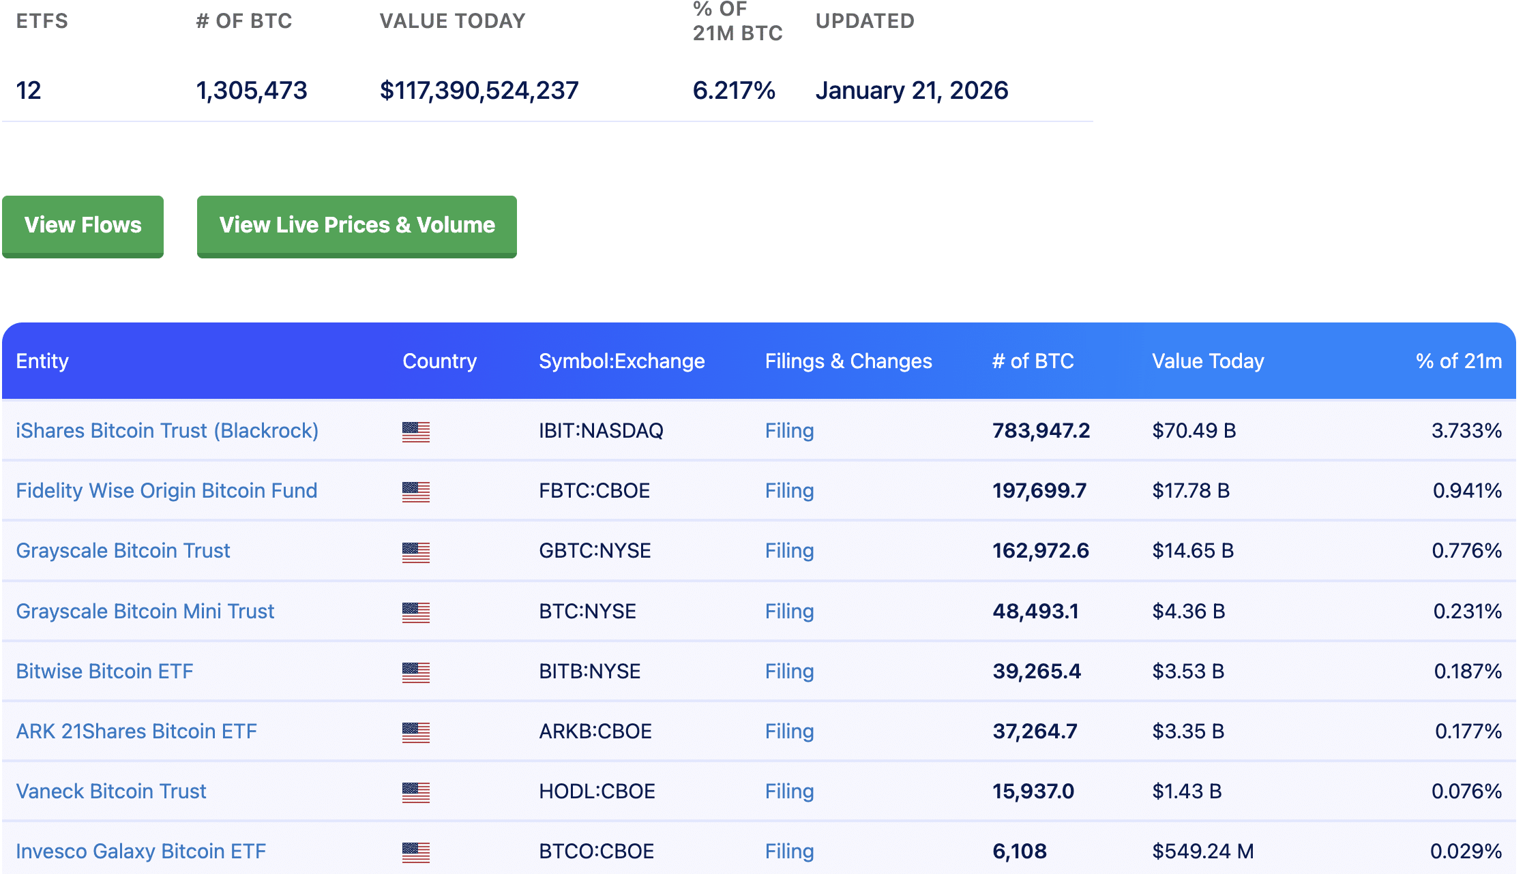Screen dimensions: 1525x874
Task: Open the Filing link for Invesco Galaxy Bitcoin ETF
Action: pos(789,852)
